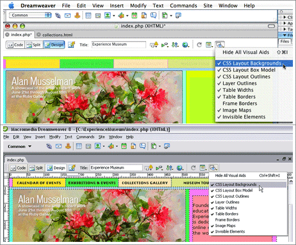The image size is (296, 245).
Task: Open Tag Chooser in Mac Insert bar
Action: tap(178, 15)
